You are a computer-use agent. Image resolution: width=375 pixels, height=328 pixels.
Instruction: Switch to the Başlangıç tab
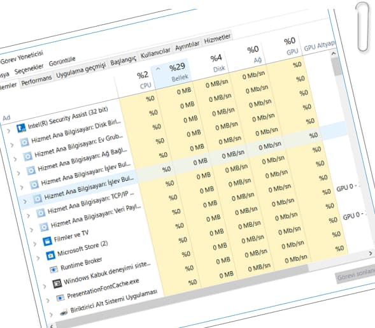[x=123, y=61]
